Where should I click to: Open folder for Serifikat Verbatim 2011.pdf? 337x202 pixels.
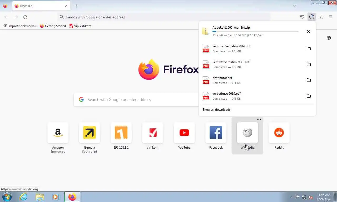(x=309, y=64)
